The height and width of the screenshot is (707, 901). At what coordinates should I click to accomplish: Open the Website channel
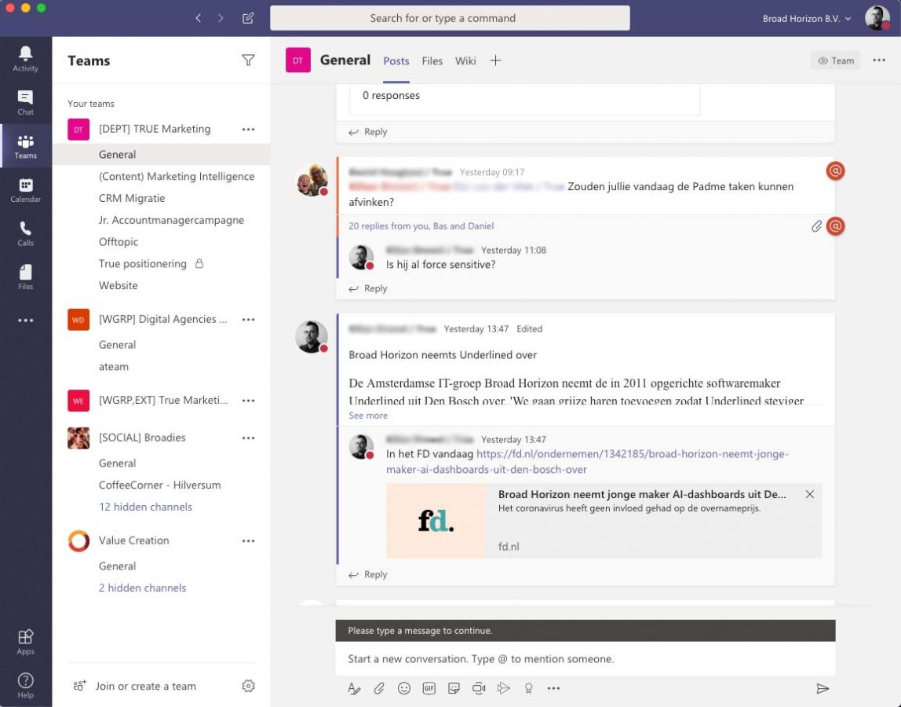[118, 285]
